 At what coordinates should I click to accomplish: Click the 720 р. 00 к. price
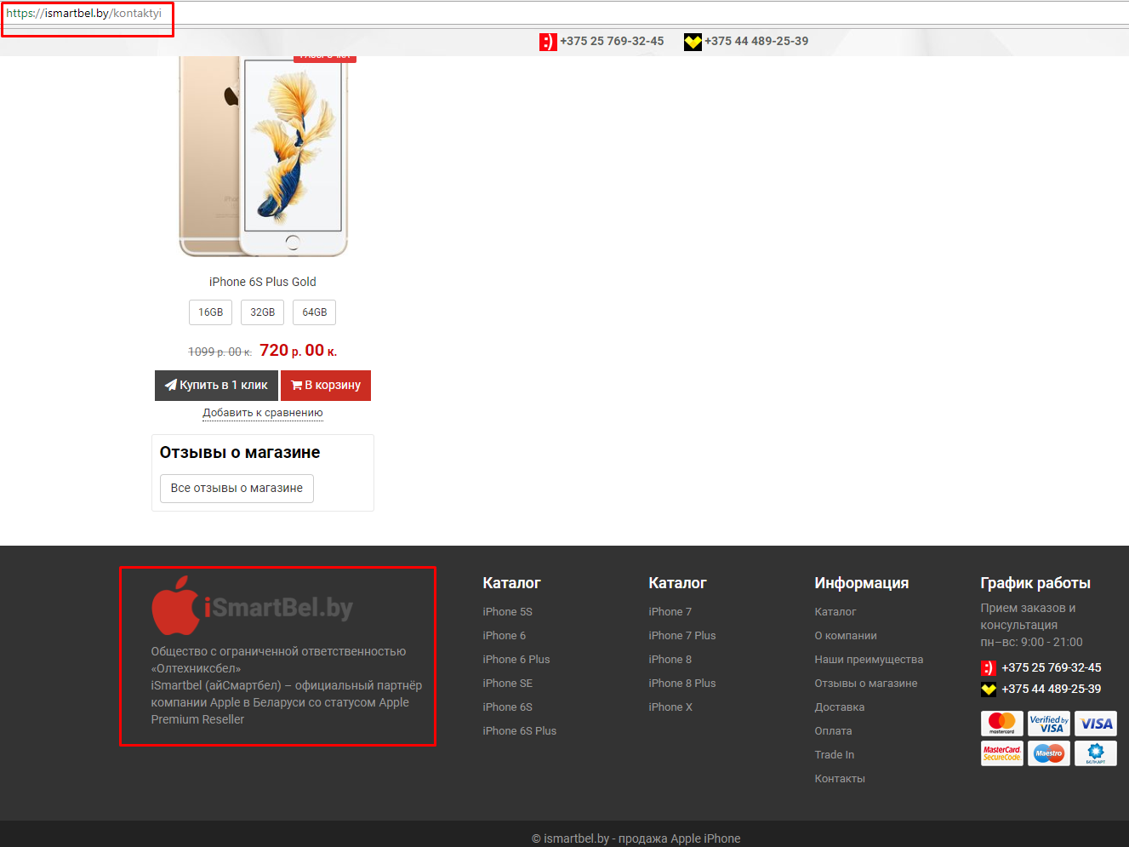coord(299,351)
